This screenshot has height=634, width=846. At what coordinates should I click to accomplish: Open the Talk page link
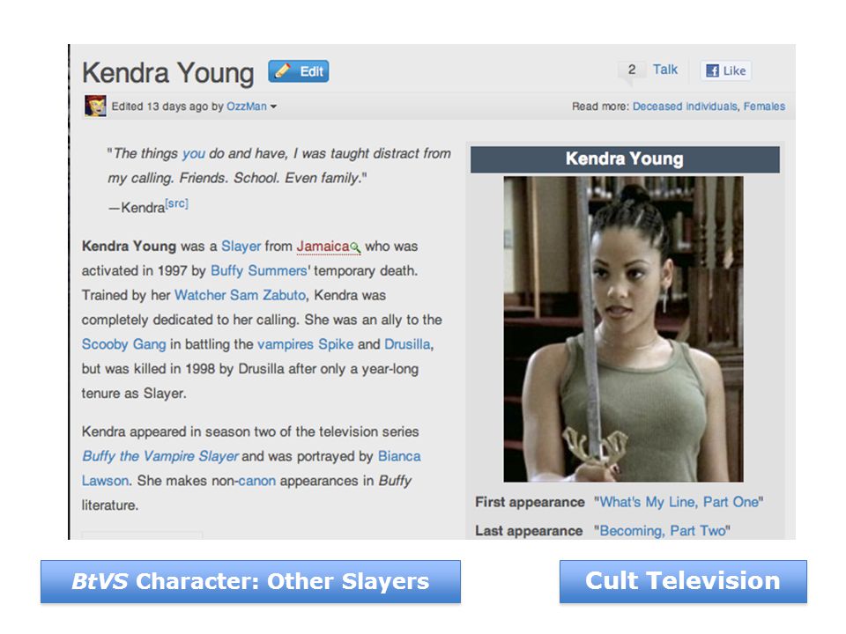[664, 70]
